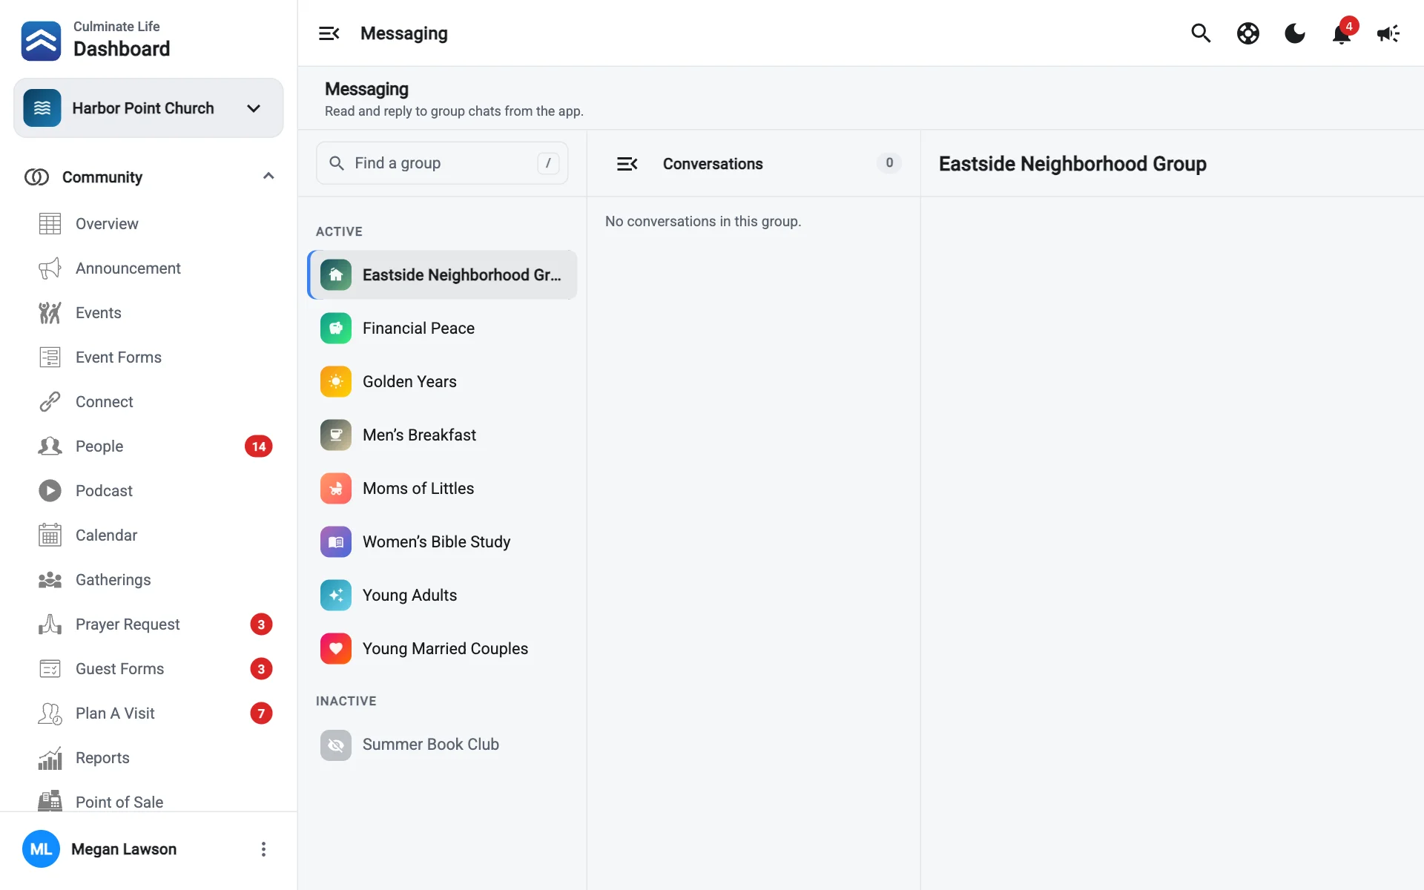
Task: Click the Golden Years sun icon
Action: [336, 382]
